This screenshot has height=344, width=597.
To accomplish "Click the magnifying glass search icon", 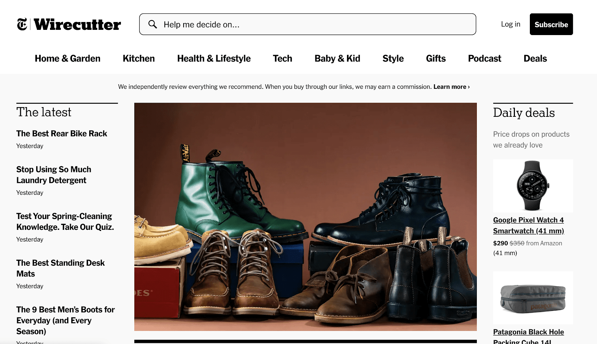I will tap(153, 24).
